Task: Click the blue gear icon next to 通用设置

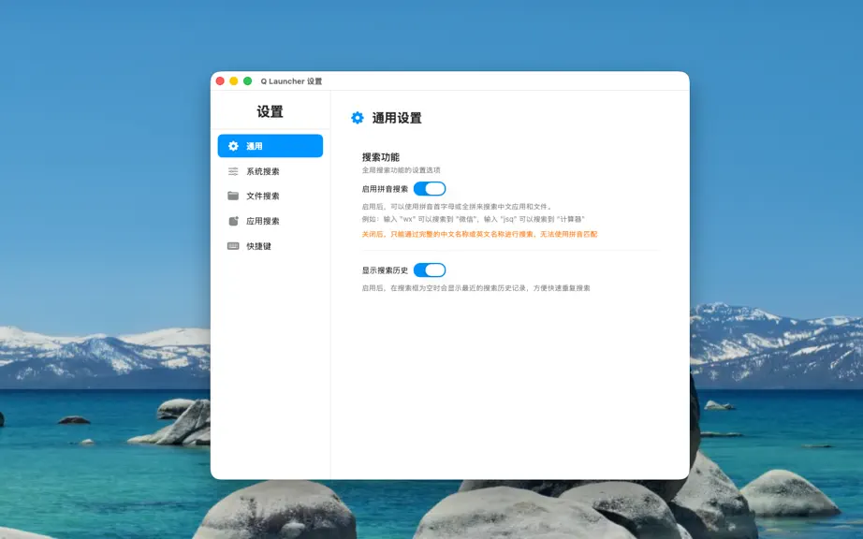Action: coord(358,118)
